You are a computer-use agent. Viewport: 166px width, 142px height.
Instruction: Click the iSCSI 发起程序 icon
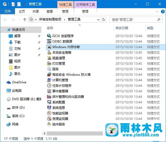[x=49, y=36]
